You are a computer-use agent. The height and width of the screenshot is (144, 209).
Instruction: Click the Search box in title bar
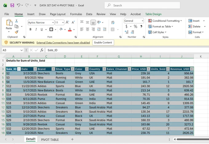click(x=142, y=5)
